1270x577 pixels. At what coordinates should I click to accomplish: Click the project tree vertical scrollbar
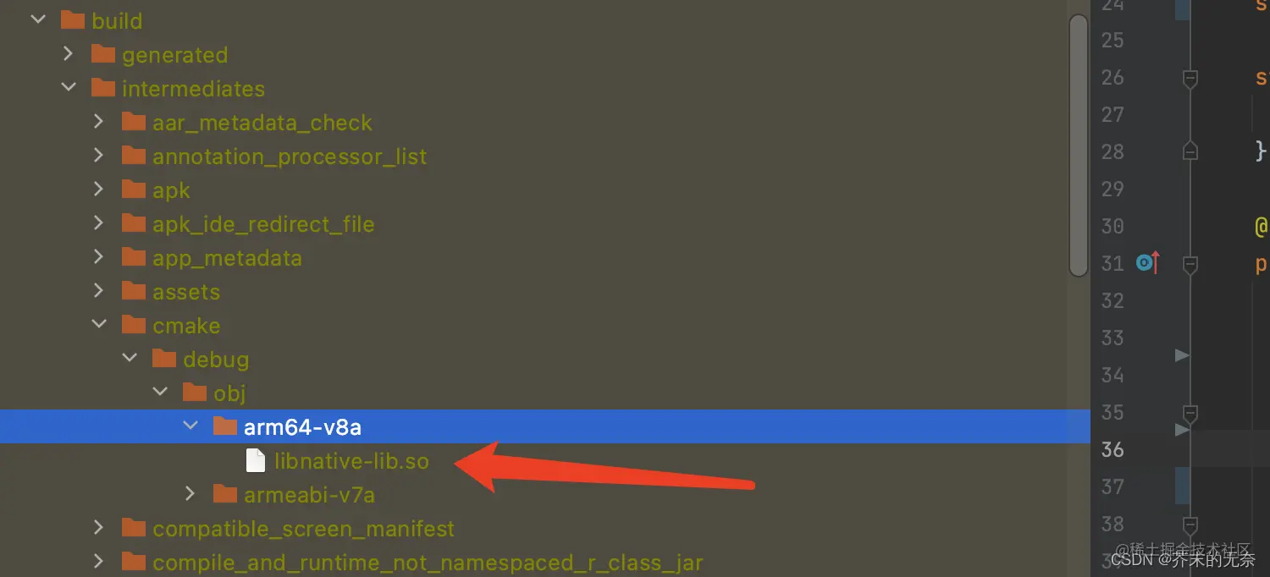1079,146
